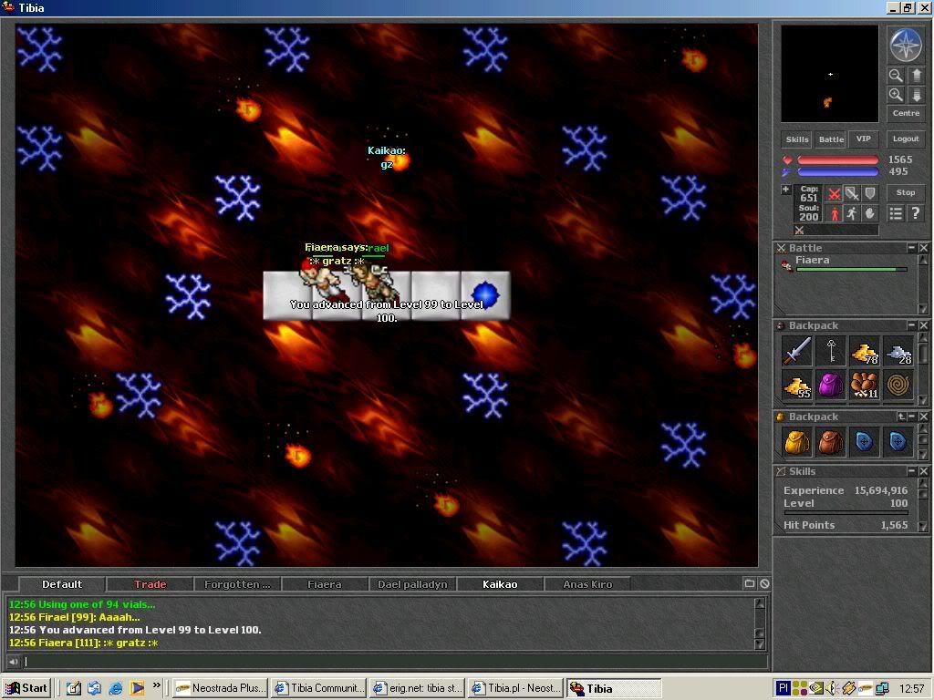Close the Skills panel
This screenshot has height=700, width=934.
tap(923, 471)
